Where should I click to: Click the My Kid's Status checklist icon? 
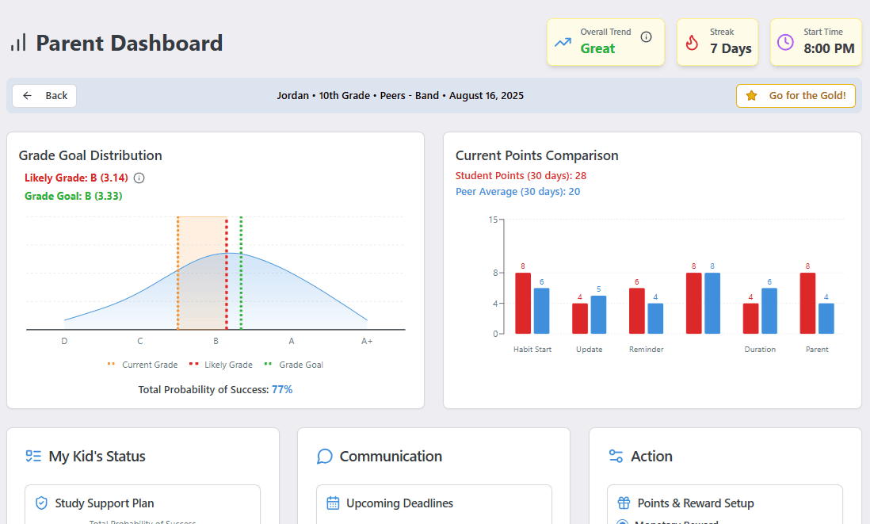click(33, 457)
